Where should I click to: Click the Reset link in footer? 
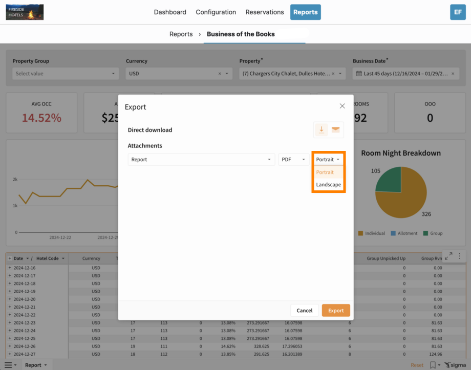pyautogui.click(x=417, y=365)
